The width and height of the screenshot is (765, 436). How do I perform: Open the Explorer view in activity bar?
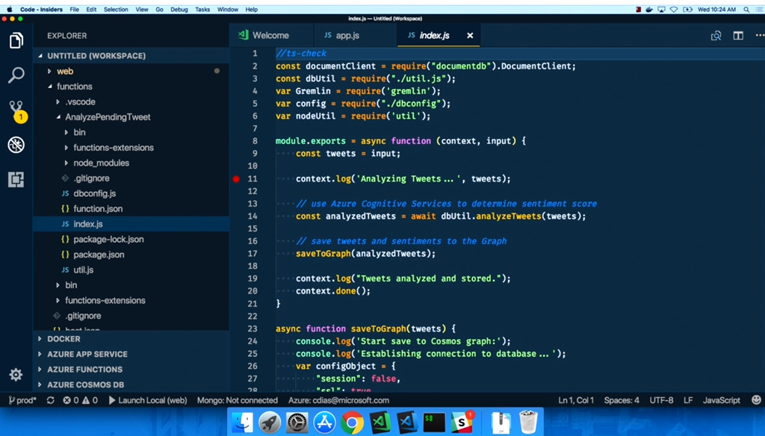tap(16, 41)
